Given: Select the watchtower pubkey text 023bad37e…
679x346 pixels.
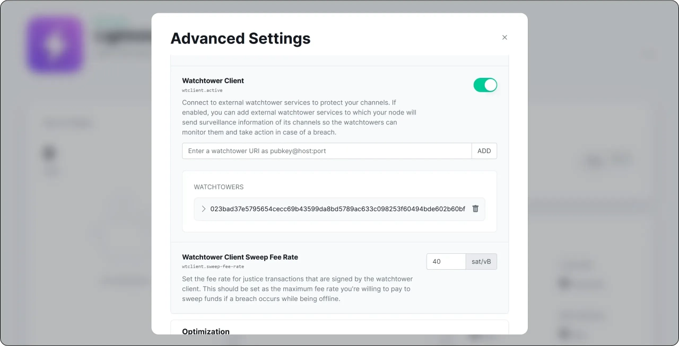Looking at the screenshot, I should (337, 209).
